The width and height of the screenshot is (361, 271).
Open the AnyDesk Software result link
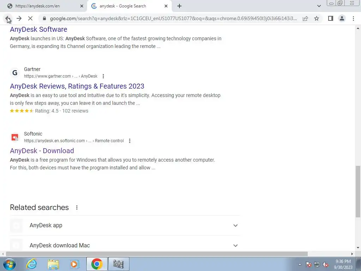tap(38, 29)
